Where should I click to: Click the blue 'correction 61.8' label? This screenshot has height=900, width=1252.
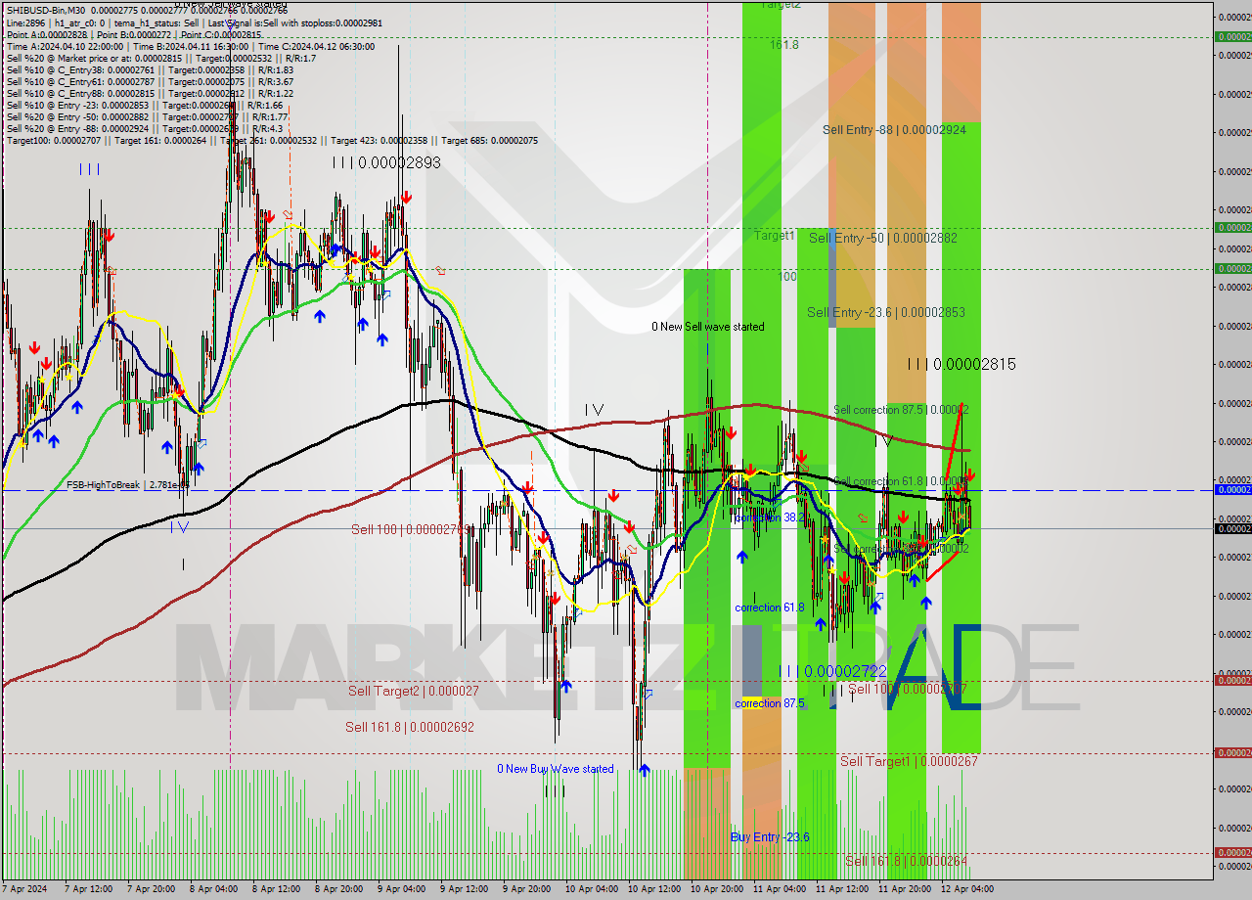pyautogui.click(x=770, y=607)
